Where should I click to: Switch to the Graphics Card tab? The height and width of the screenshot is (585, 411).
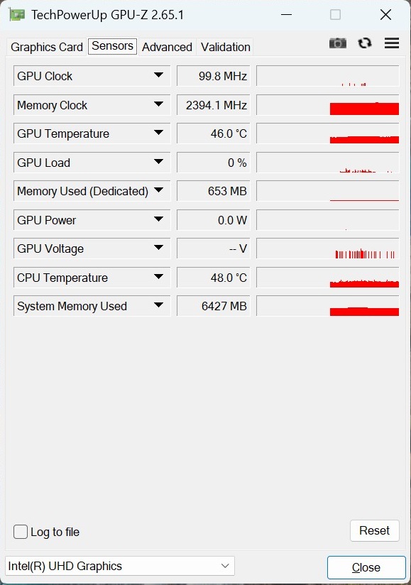click(47, 47)
